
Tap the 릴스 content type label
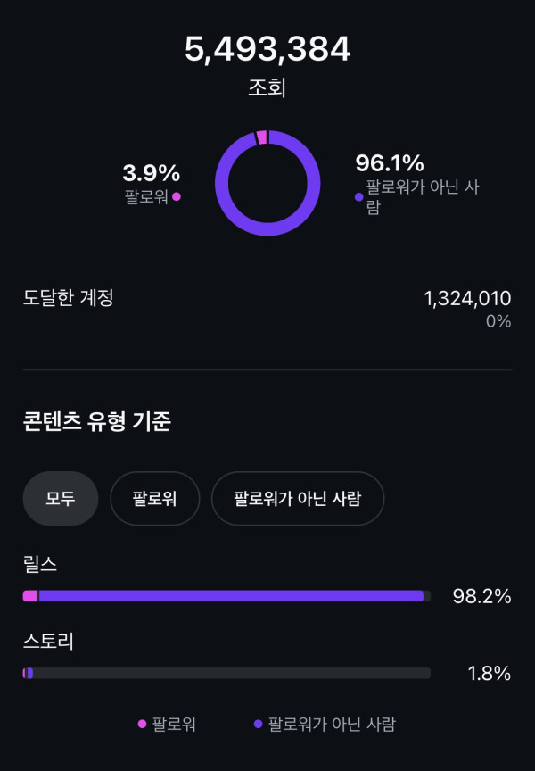pos(41,564)
